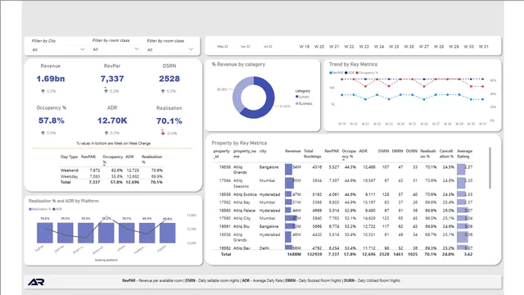The width and height of the screenshot is (524, 295).
Task: Sort by the Cancellation % column header
Action: (446, 153)
